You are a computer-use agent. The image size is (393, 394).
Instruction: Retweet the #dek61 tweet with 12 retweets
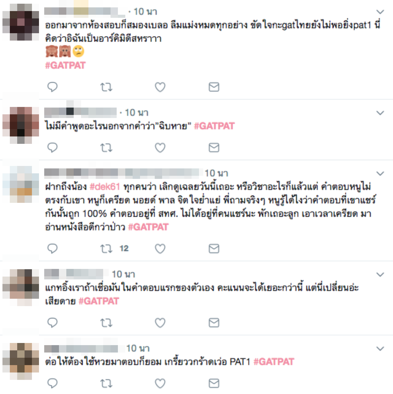(x=106, y=249)
